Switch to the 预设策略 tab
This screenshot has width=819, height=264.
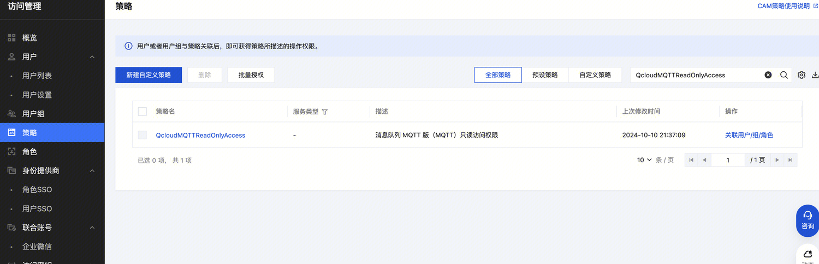tap(545, 75)
